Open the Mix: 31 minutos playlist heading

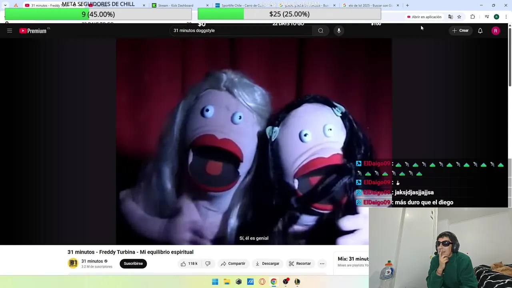tap(353, 259)
